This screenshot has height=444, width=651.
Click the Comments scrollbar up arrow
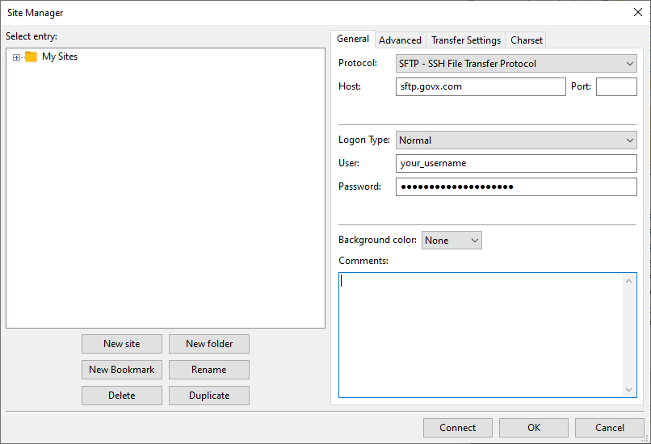(628, 282)
